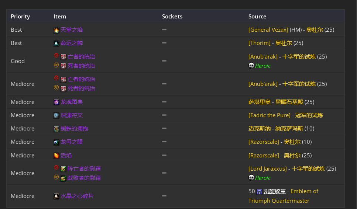Open the [General Vezax] boss link
Screen dimensions: 357x209
[268, 30]
